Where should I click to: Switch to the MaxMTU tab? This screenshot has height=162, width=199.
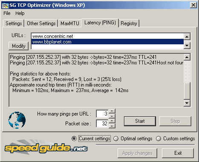pos(70,23)
